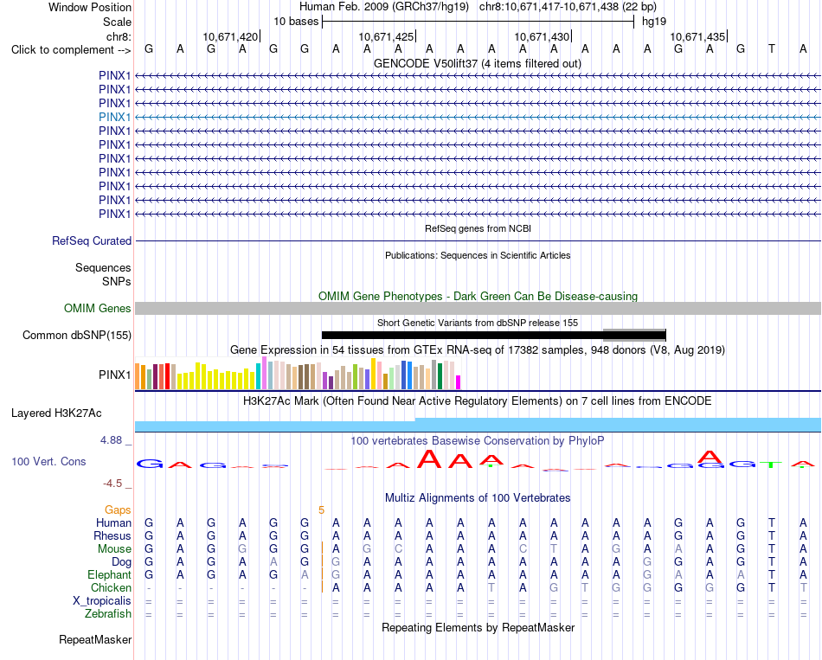822x660 pixels.
Task: Click the 'GENCODE V50lift37 (4 items filtered out)' title
Action: [x=477, y=63]
